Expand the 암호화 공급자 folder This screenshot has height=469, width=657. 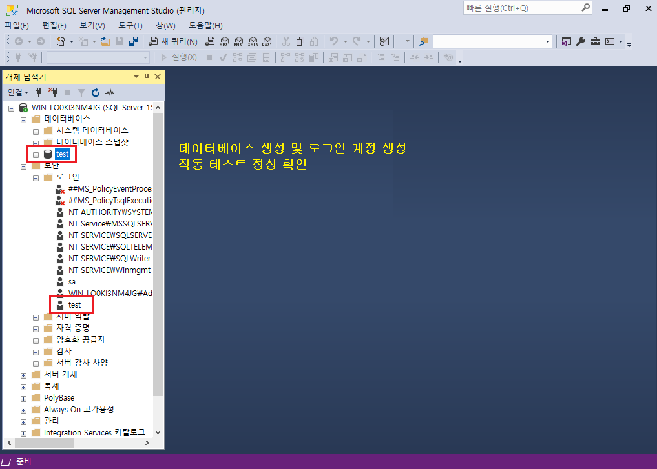point(36,341)
